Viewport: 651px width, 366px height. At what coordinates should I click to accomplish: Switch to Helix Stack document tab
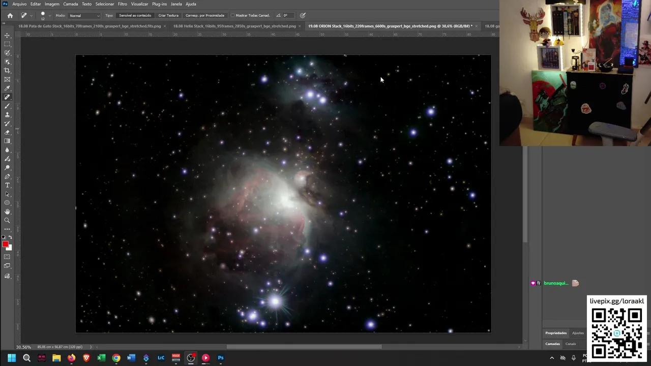click(234, 26)
